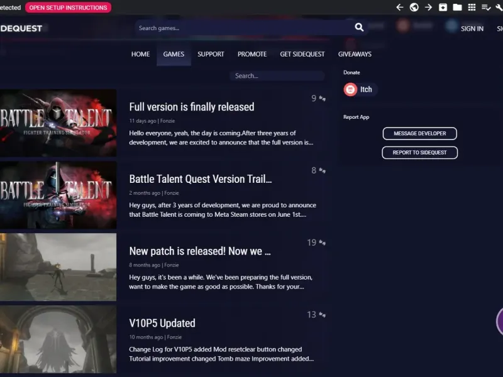503x377 pixels.
Task: Select the GAMES tab
Action: [174, 54]
